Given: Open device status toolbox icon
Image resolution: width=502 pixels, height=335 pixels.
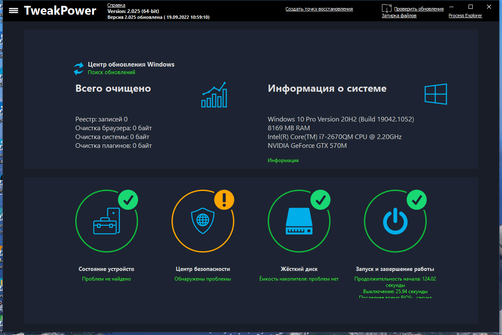Looking at the screenshot, I should [x=107, y=221].
